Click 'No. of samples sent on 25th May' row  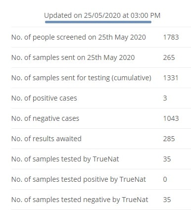101,57
